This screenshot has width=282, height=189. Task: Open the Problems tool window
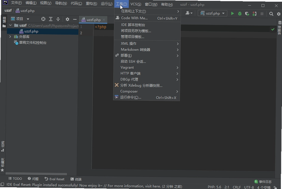pyautogui.click(x=33, y=179)
